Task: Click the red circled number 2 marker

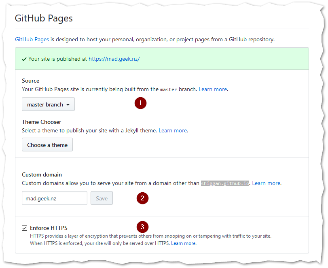Action: (x=142, y=198)
